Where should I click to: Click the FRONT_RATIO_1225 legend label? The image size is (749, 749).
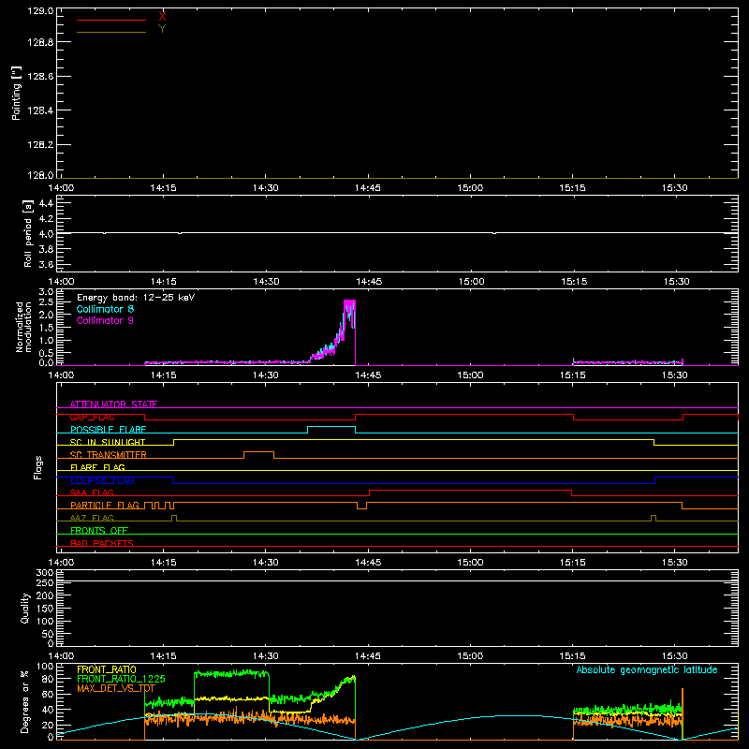(121, 679)
